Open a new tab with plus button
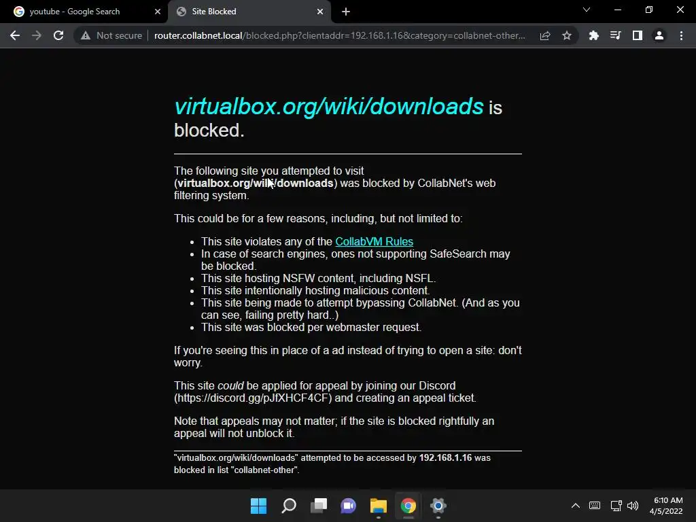The image size is (696, 522). coord(346,12)
